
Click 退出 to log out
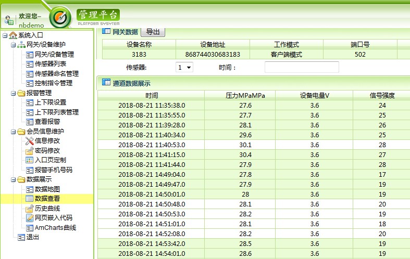(33, 237)
